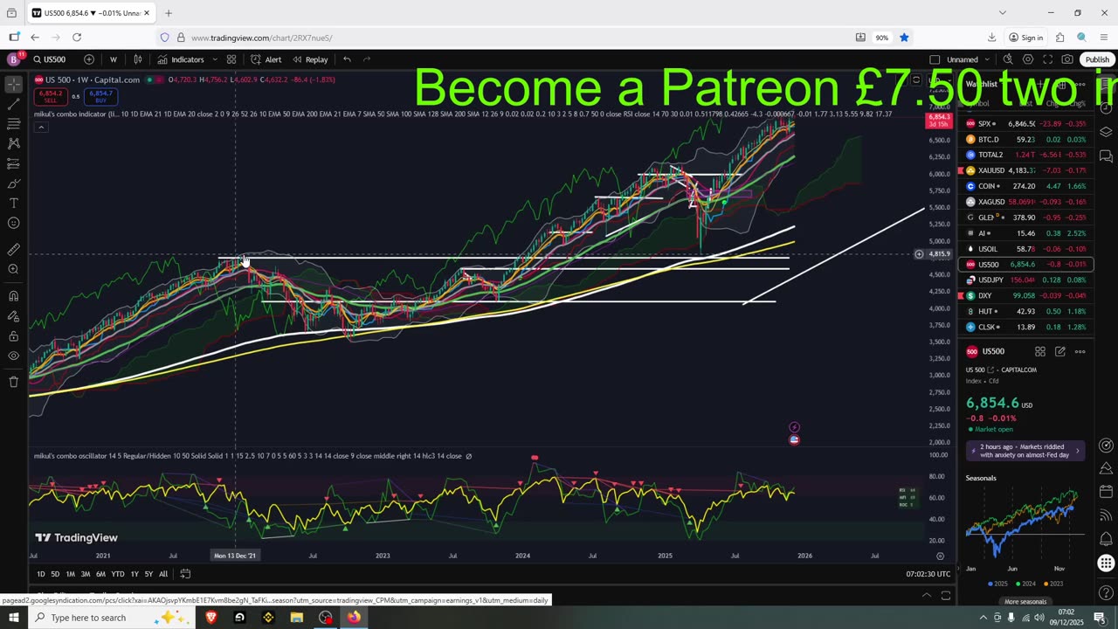Select the brush drawing tool

pos(13,183)
